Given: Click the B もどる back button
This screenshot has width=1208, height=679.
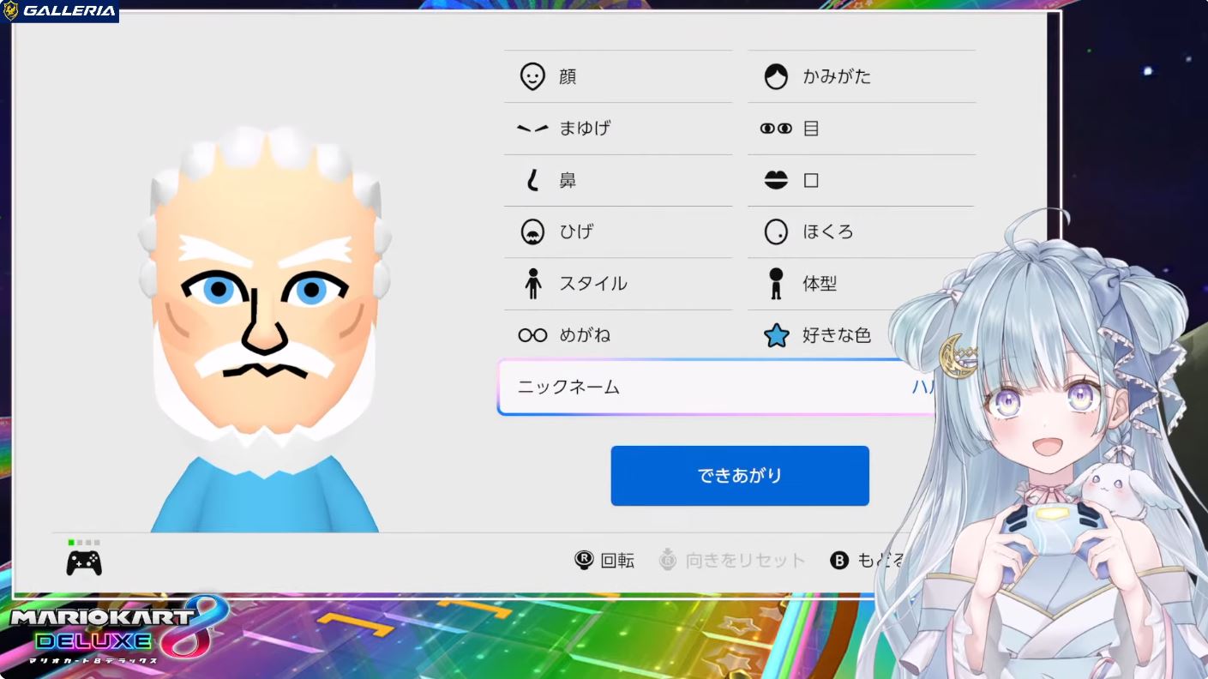Looking at the screenshot, I should tap(868, 561).
